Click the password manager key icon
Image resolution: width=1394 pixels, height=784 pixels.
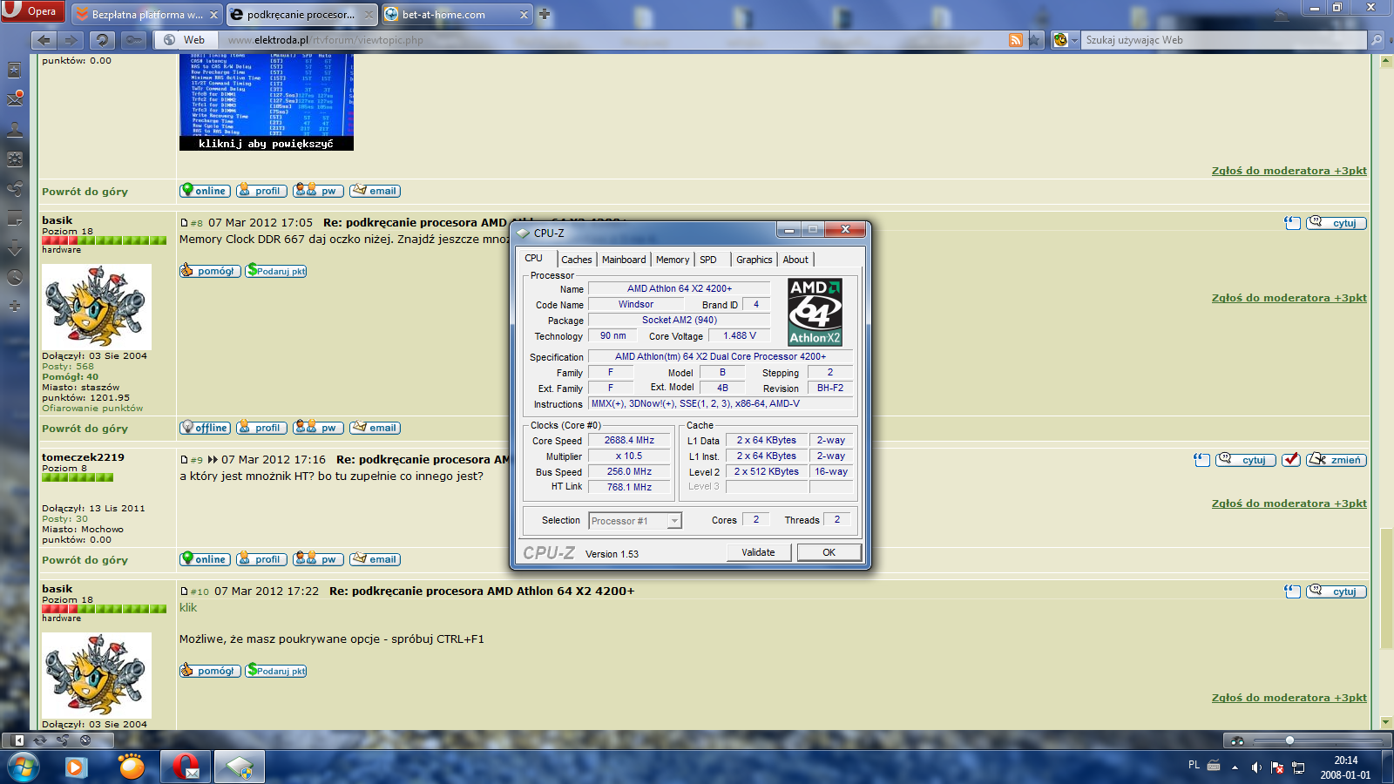(x=133, y=40)
